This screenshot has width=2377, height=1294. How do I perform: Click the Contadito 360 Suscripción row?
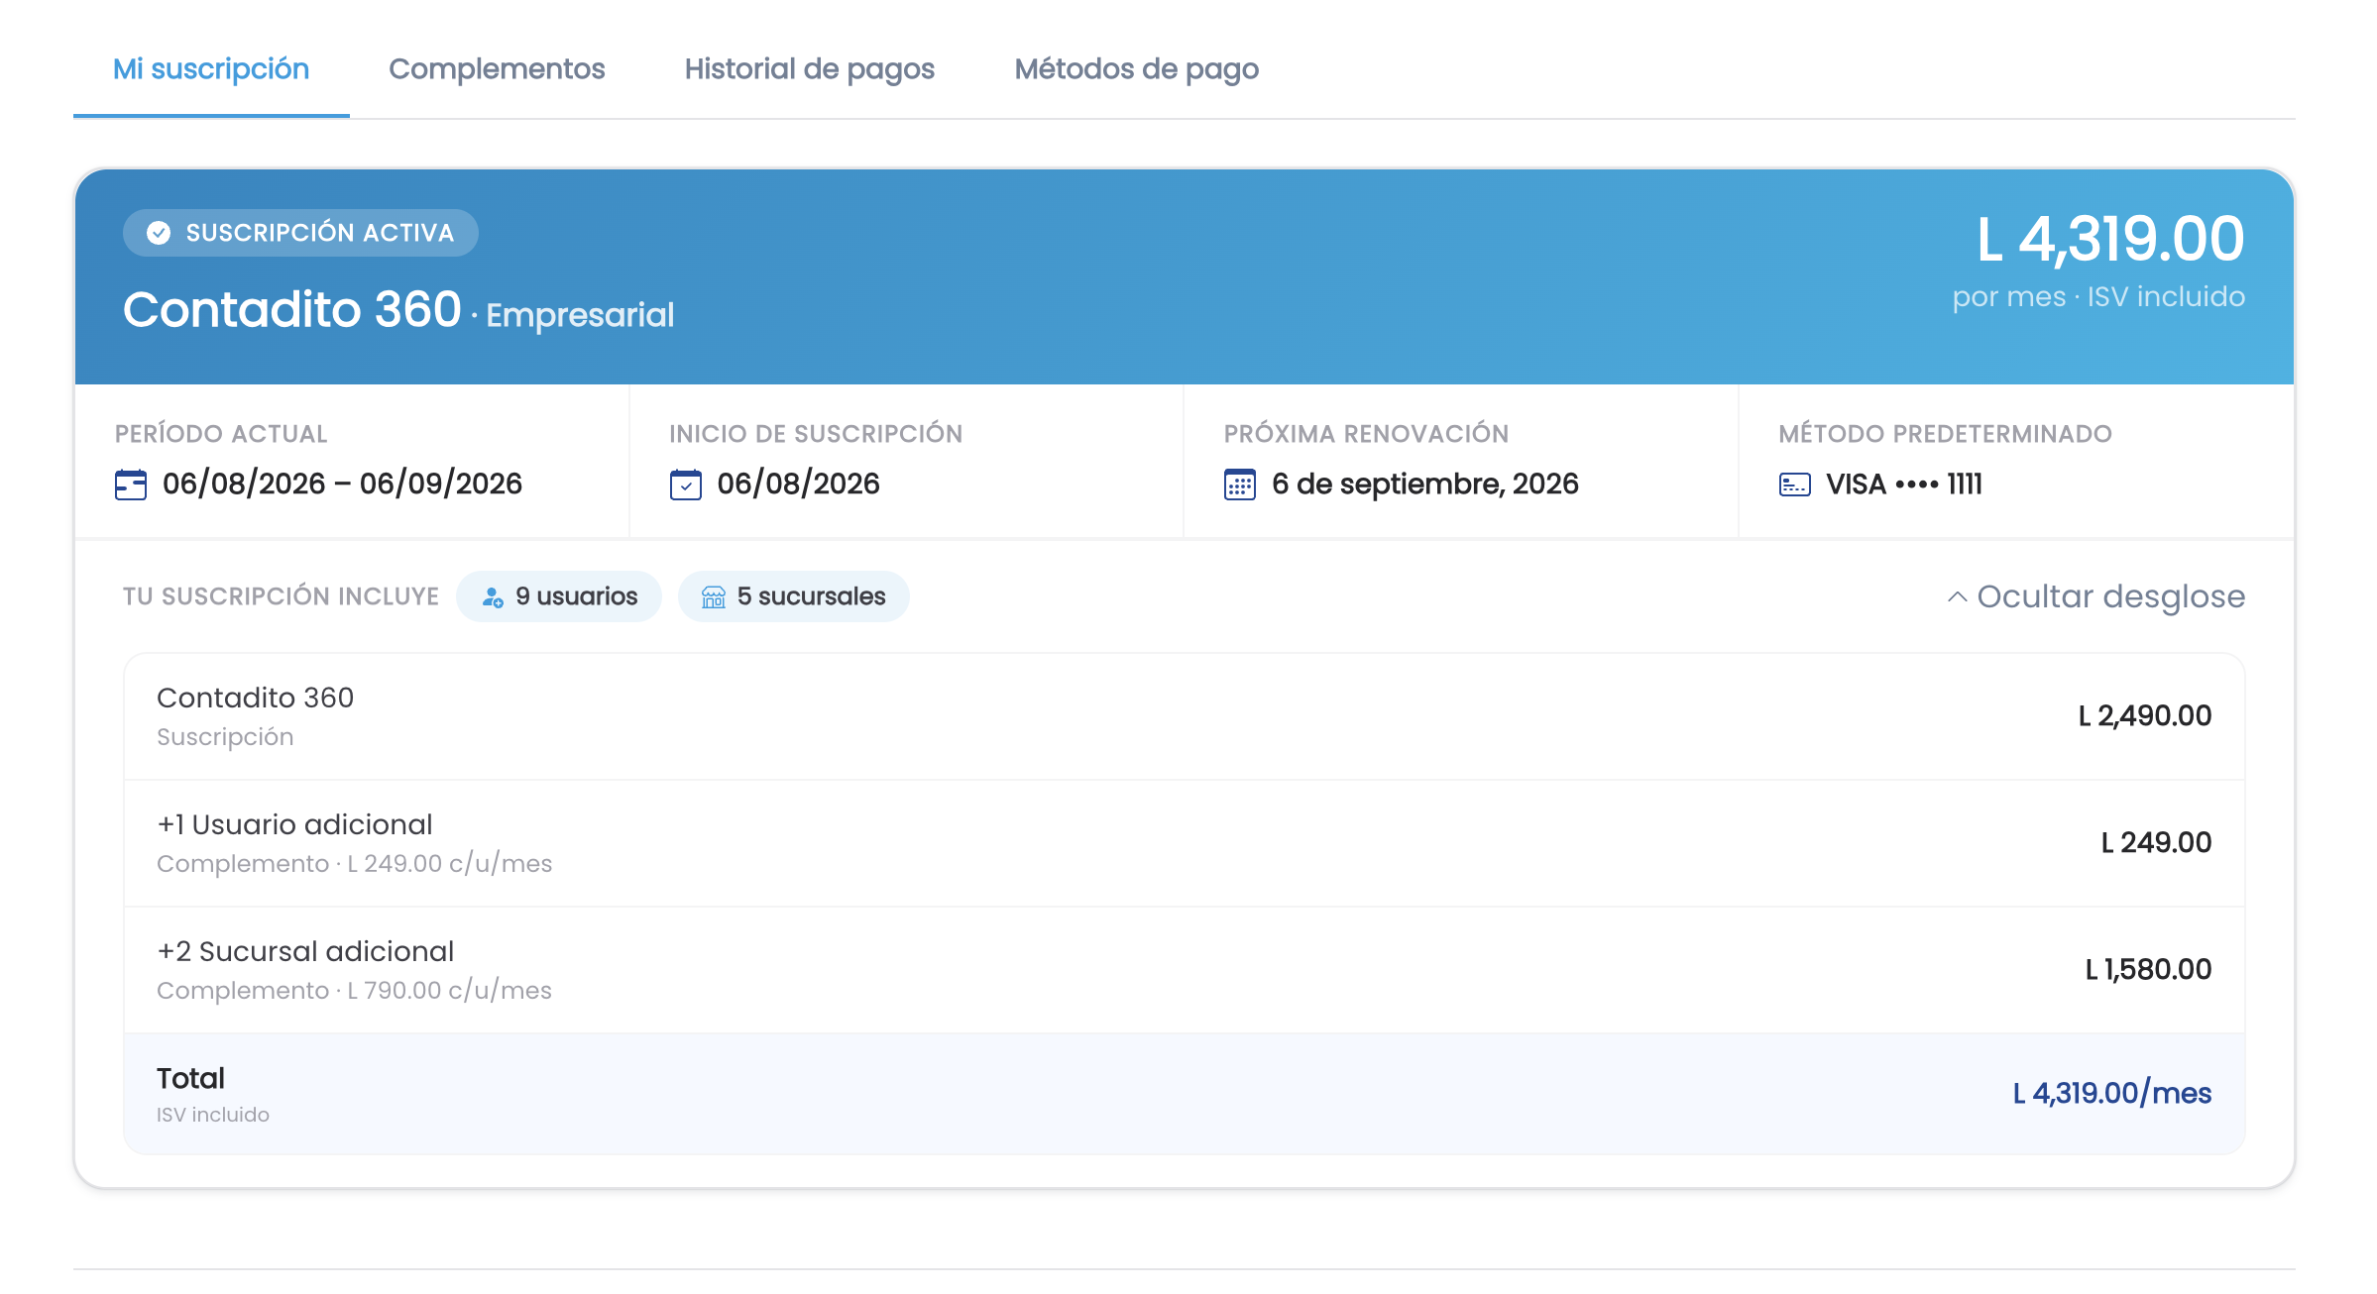pos(1185,716)
